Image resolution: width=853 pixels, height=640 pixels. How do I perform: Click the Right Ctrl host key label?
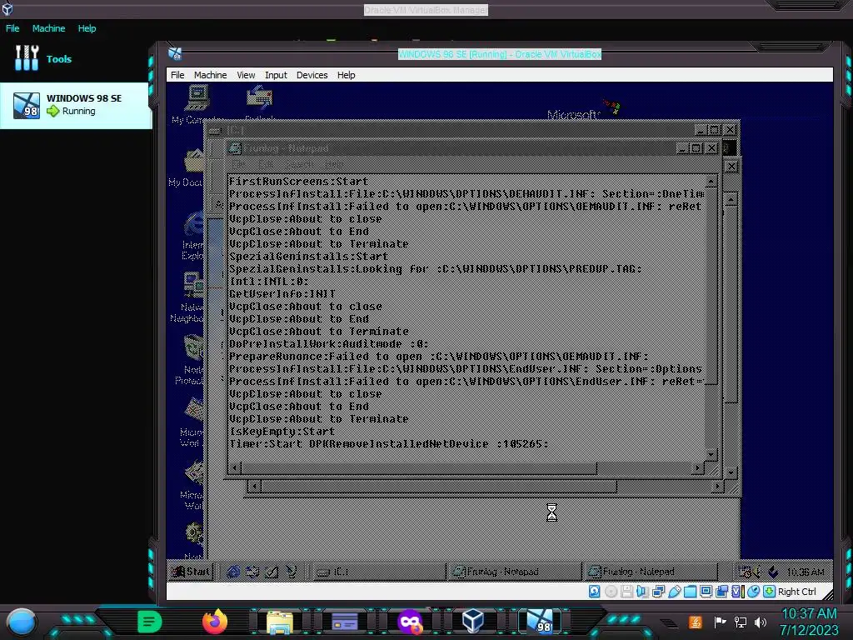click(797, 592)
